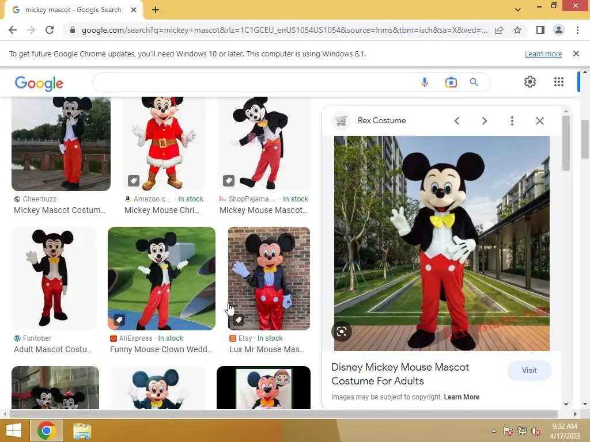Open Chrome side panel
Screen dimensions: 590x442
540,30
